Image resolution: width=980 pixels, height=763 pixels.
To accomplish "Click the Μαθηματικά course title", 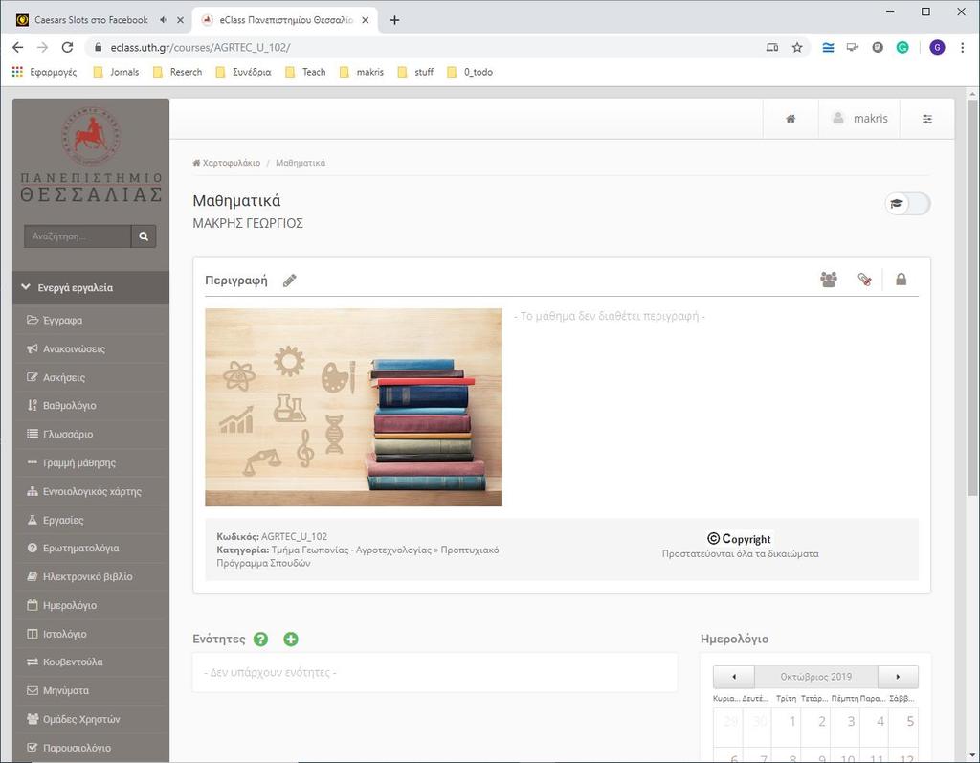I will pos(237,201).
